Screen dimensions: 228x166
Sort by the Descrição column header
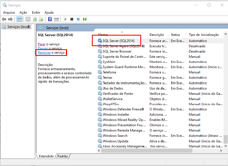(x=158, y=34)
